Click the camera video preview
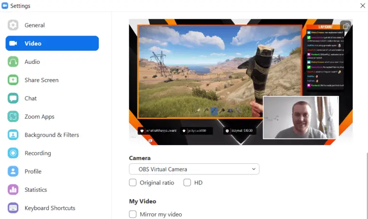 [241, 82]
